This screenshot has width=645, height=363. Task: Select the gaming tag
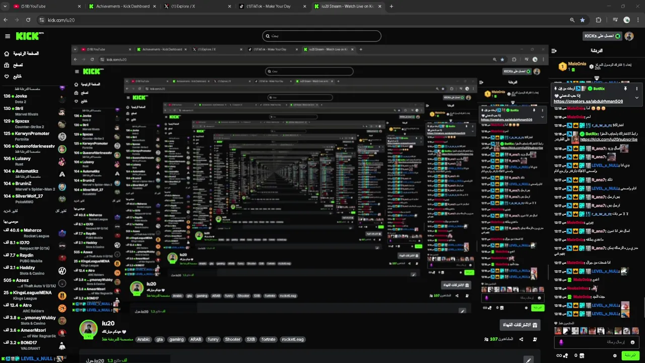pos(176,339)
